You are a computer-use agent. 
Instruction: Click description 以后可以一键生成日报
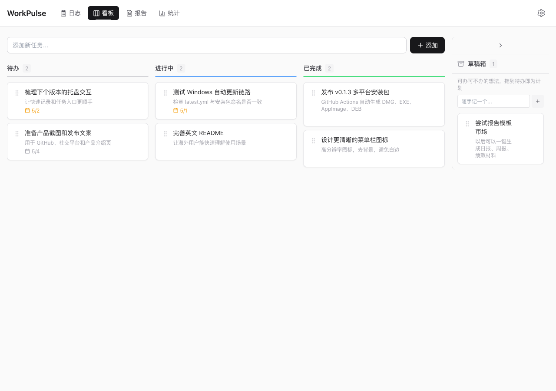493,148
